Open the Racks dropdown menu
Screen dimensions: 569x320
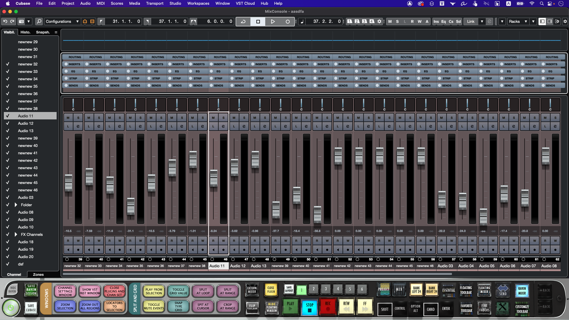click(x=517, y=21)
